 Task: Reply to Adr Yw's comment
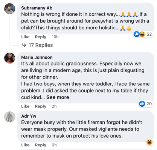(x=41, y=145)
